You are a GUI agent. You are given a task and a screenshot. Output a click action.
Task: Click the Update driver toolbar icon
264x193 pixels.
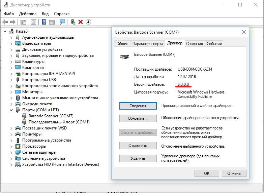click(73, 22)
